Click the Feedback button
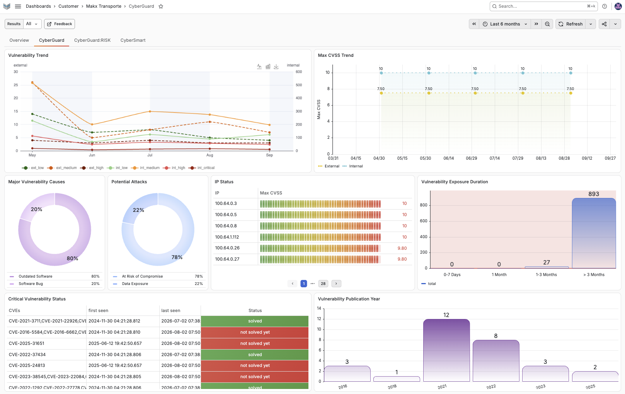This screenshot has width=625, height=394. click(x=60, y=24)
